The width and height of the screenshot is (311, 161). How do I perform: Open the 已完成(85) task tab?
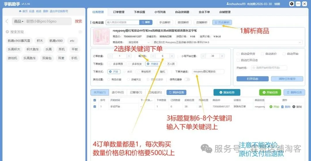155,92
